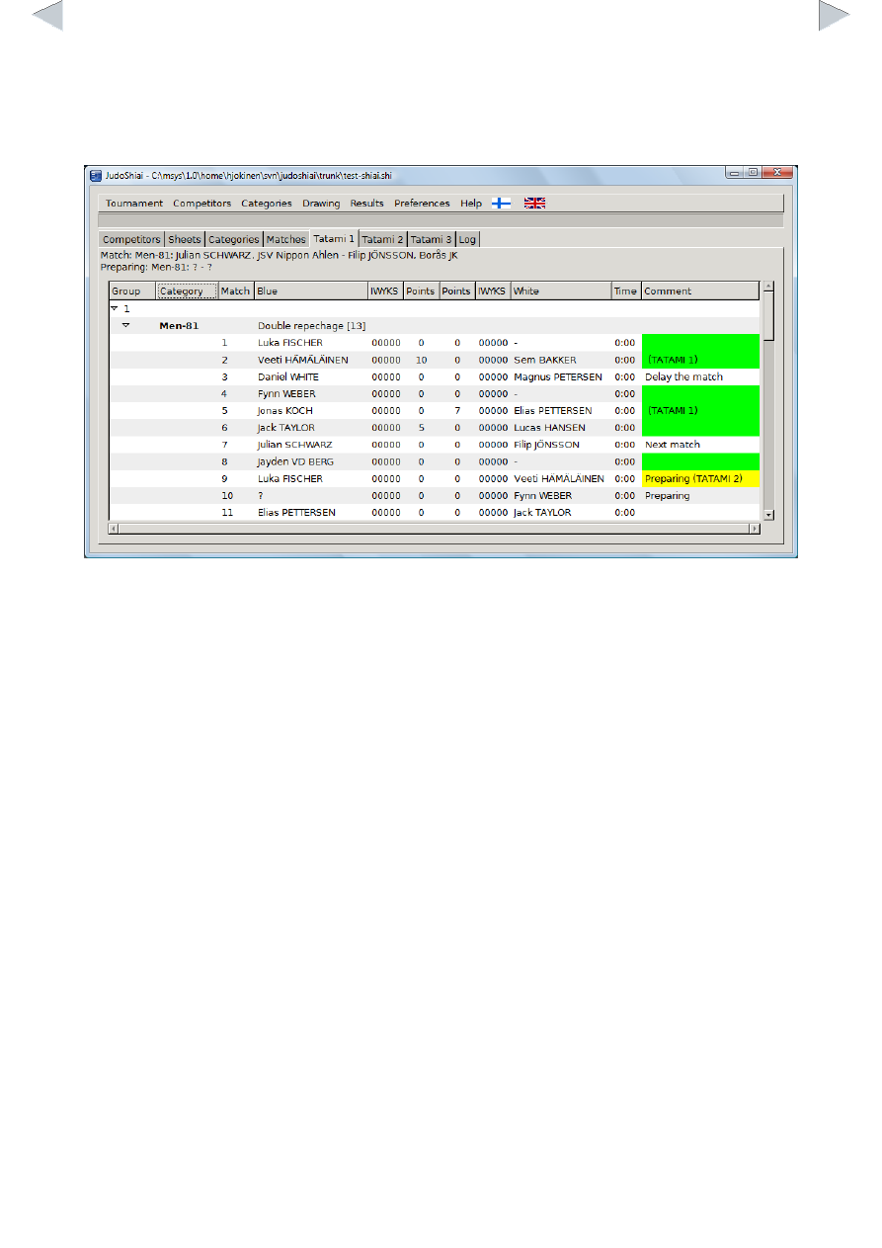Select the Men-81 category label
Screen dimensions: 882x1248
[179, 325]
